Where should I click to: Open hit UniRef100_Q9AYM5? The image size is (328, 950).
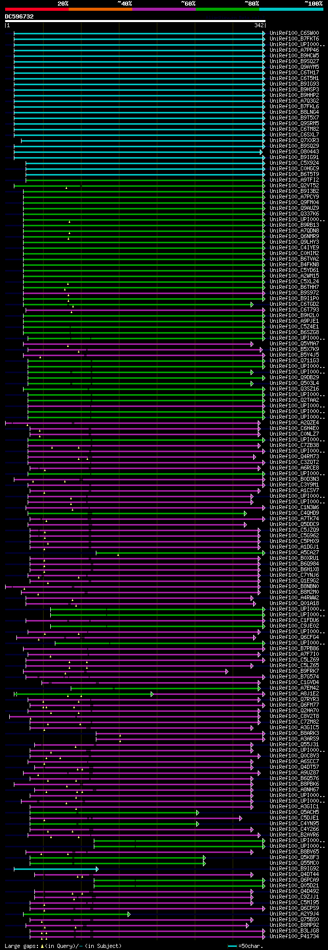[294, 67]
